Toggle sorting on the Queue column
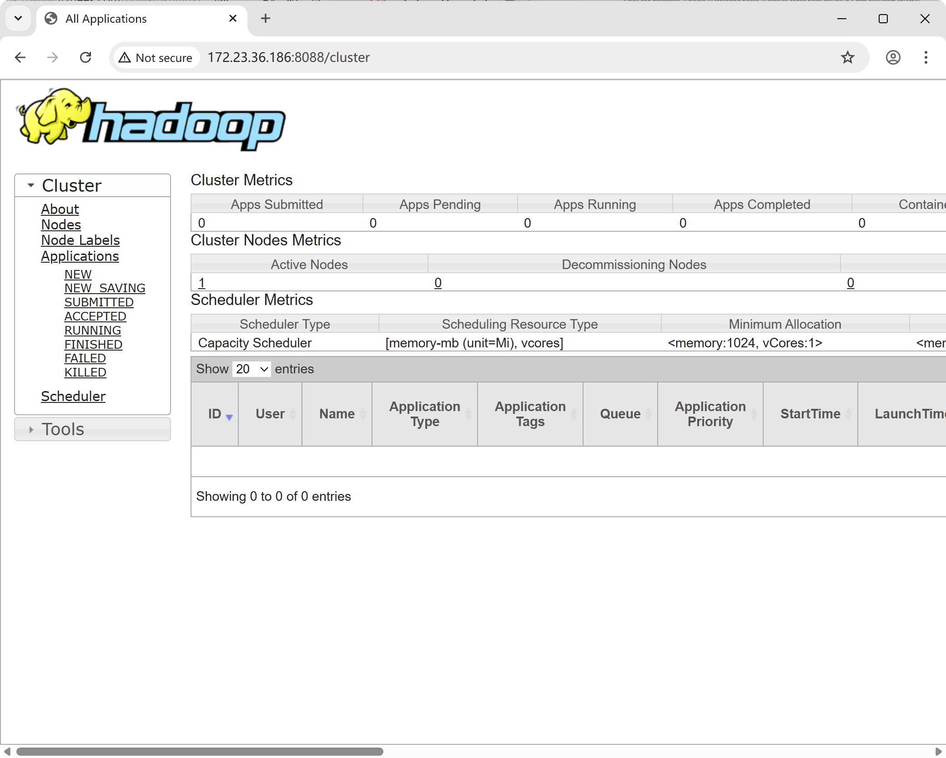The width and height of the screenshot is (946, 758). tap(620, 413)
